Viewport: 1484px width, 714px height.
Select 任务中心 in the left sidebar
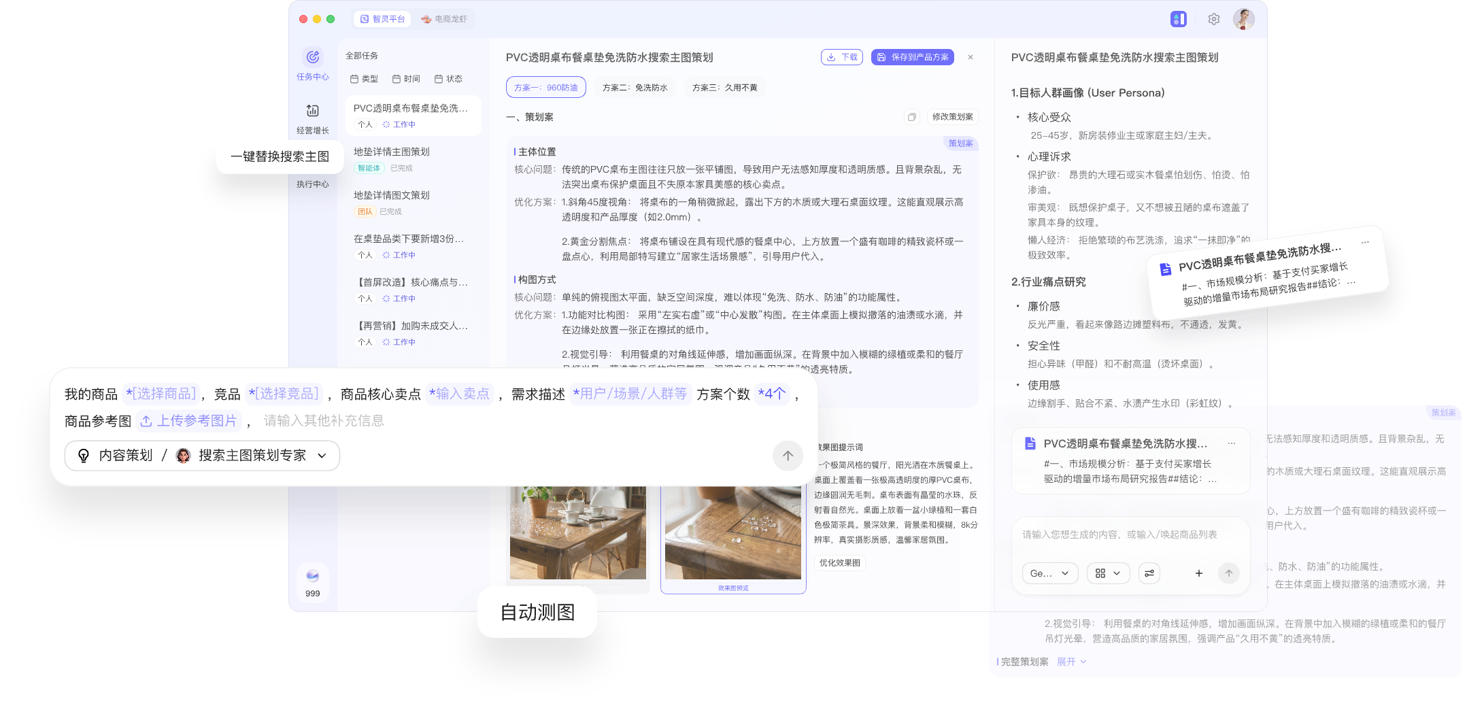coord(312,65)
